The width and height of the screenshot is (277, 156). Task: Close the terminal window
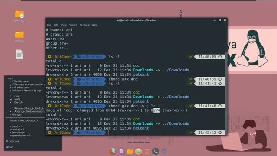click(225, 20)
